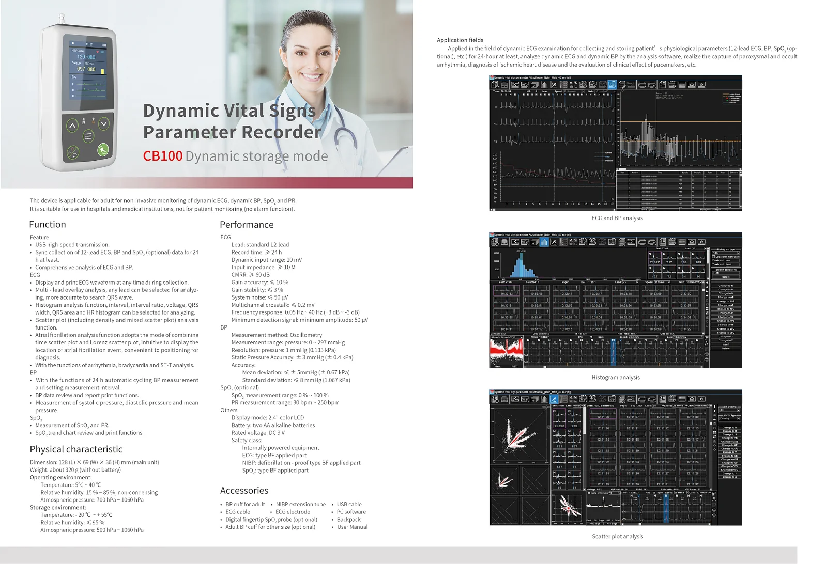Select the beat template labeled 71977
Viewport: 827px width, 564px height.
[x=655, y=258]
